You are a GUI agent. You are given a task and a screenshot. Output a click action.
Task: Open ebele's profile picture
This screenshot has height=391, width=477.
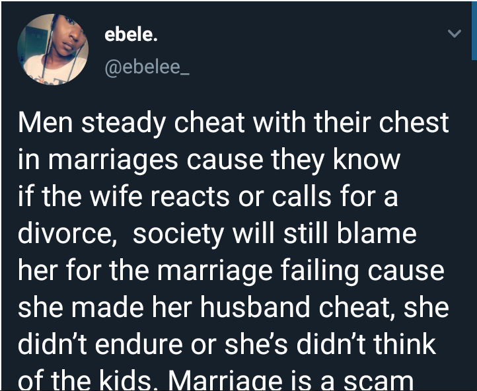tap(53, 50)
